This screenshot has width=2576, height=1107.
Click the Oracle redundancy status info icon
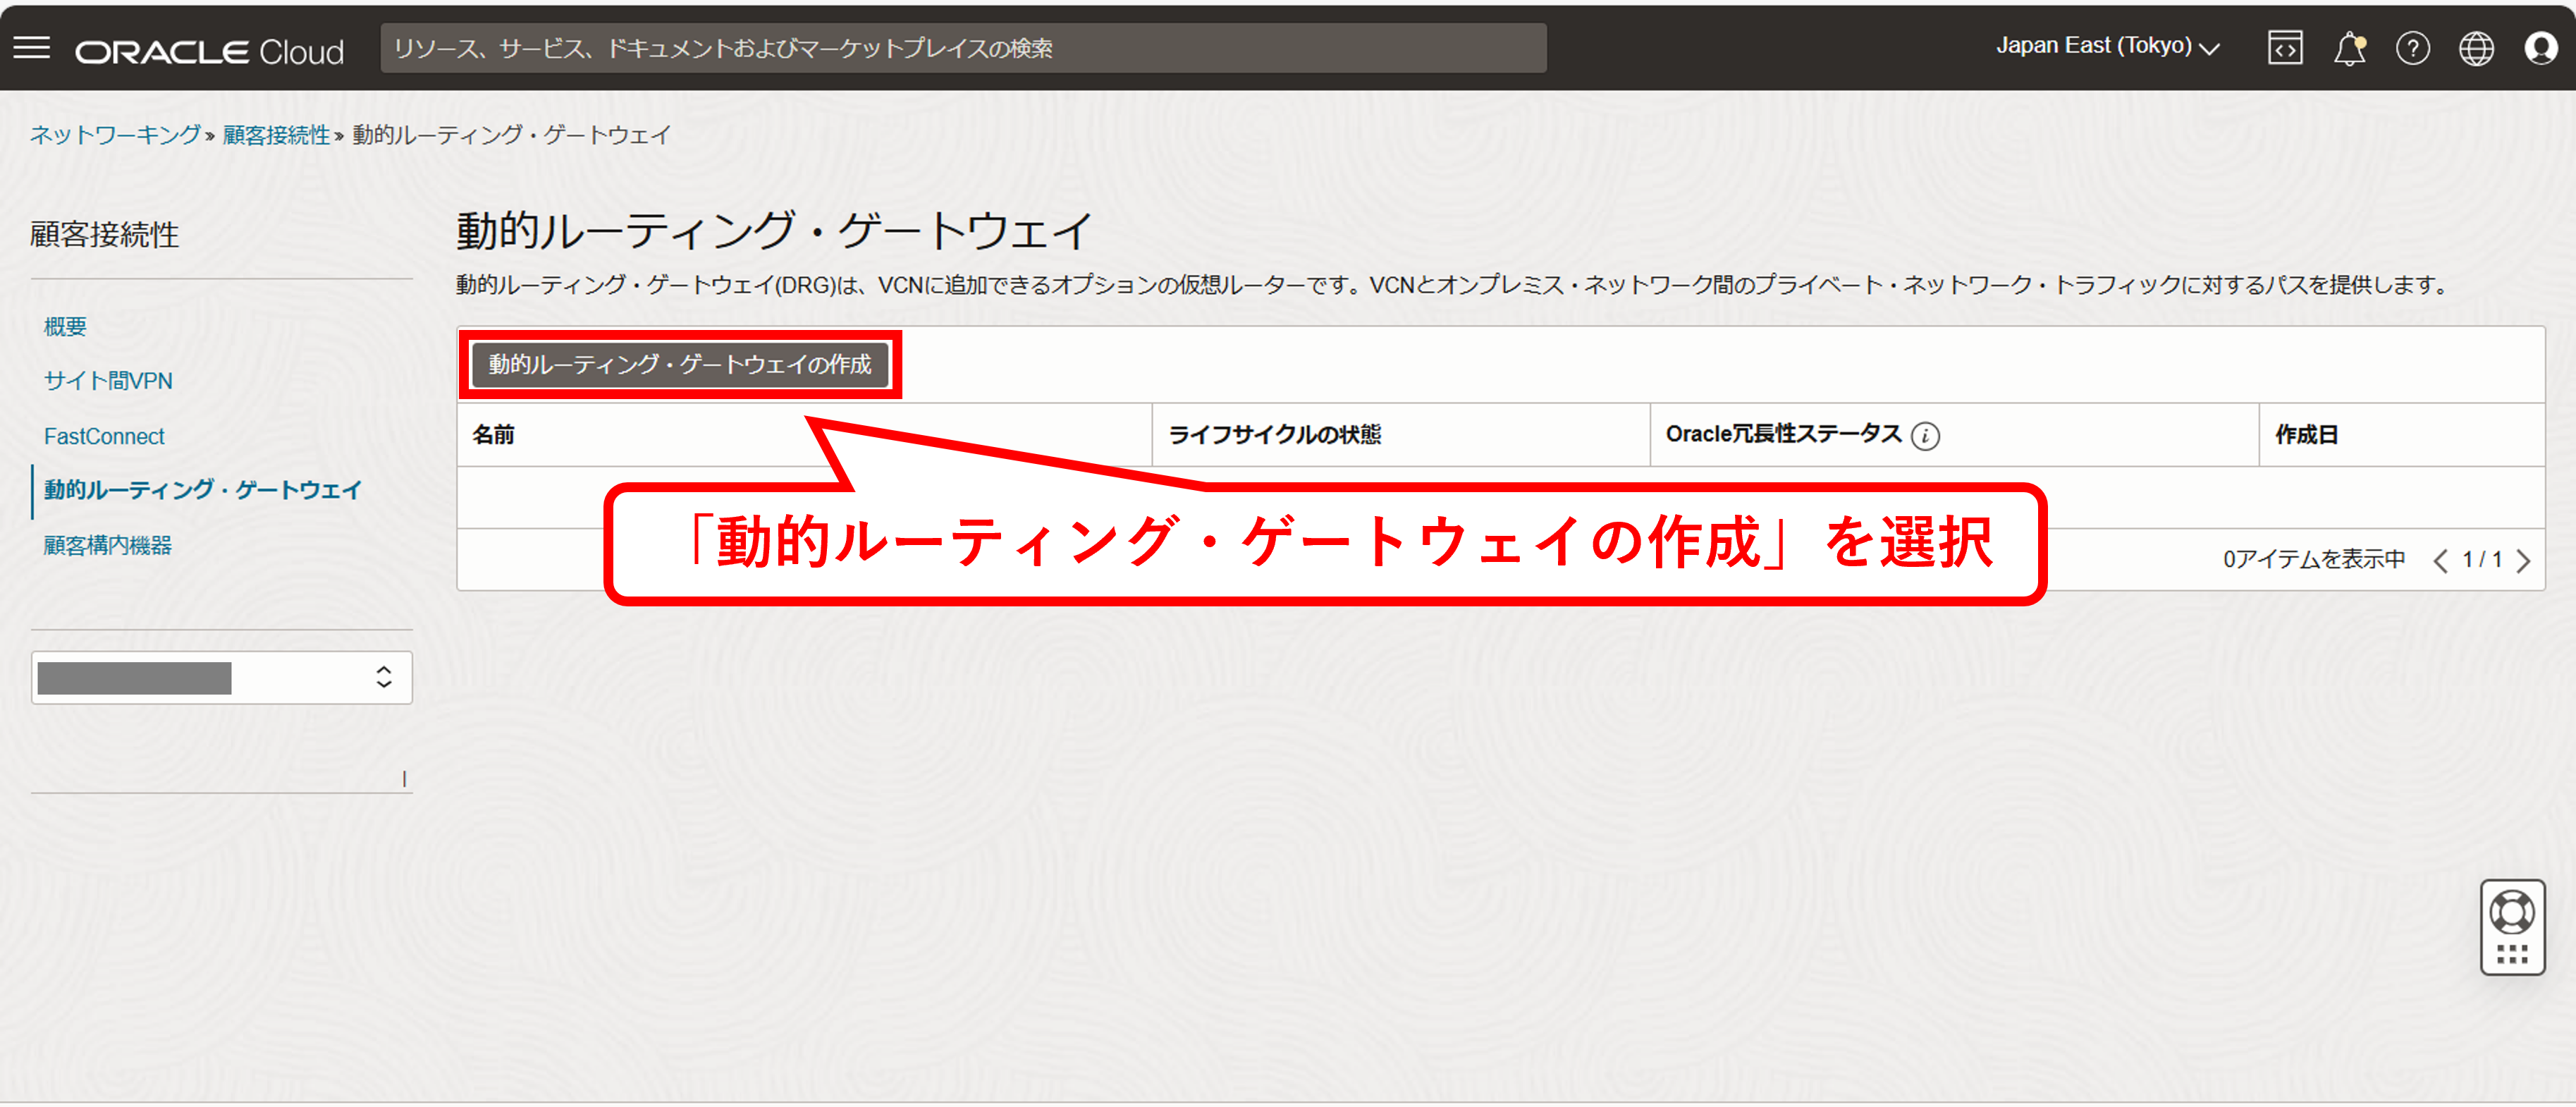pos(1925,436)
